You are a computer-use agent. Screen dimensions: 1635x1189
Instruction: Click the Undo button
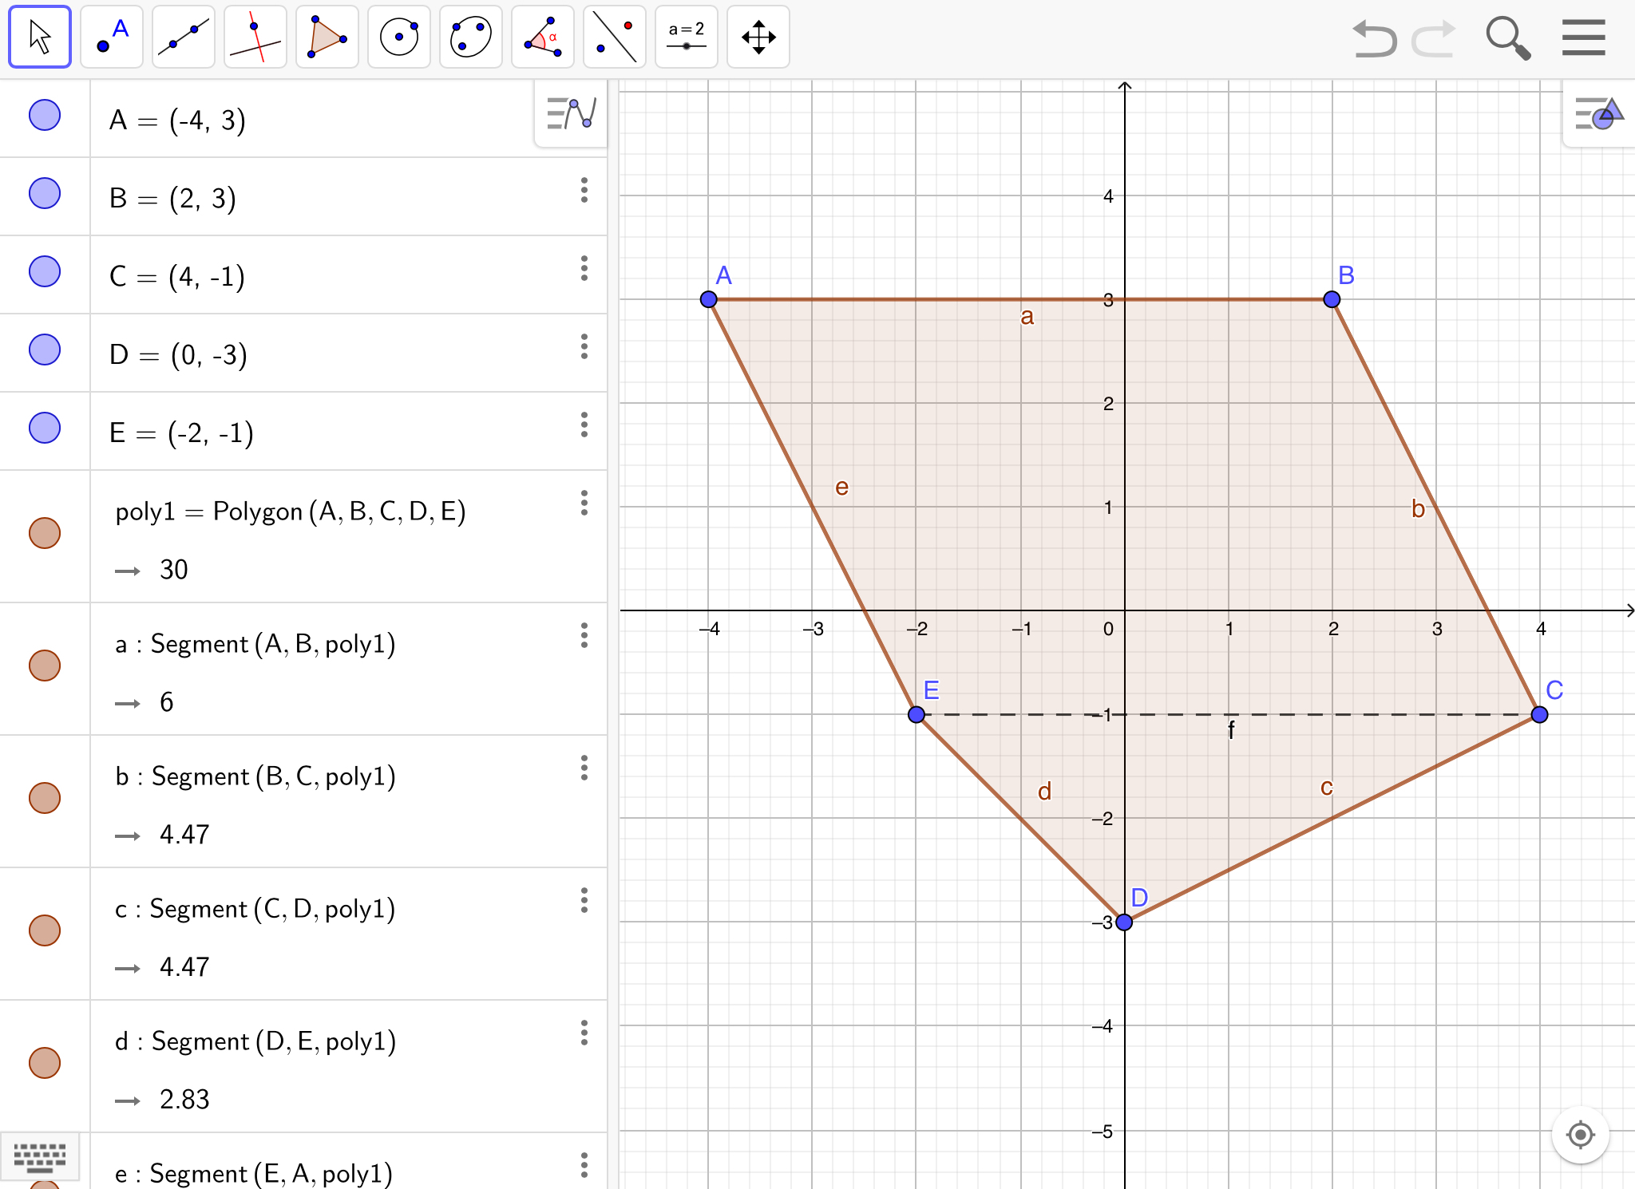[1374, 38]
